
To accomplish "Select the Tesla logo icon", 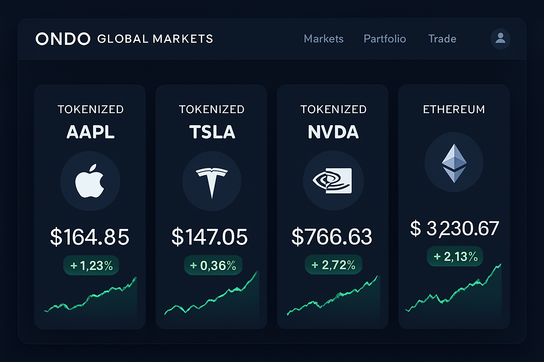I will pos(212,181).
